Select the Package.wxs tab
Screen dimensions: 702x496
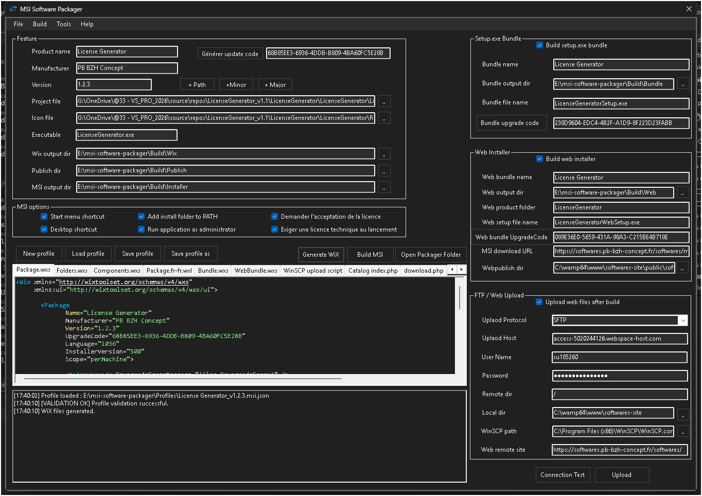click(x=33, y=270)
